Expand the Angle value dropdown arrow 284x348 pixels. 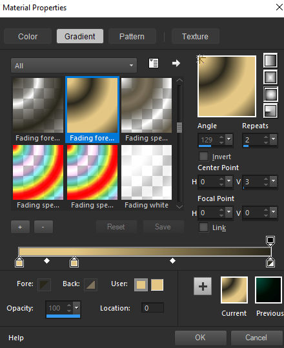[x=229, y=139]
